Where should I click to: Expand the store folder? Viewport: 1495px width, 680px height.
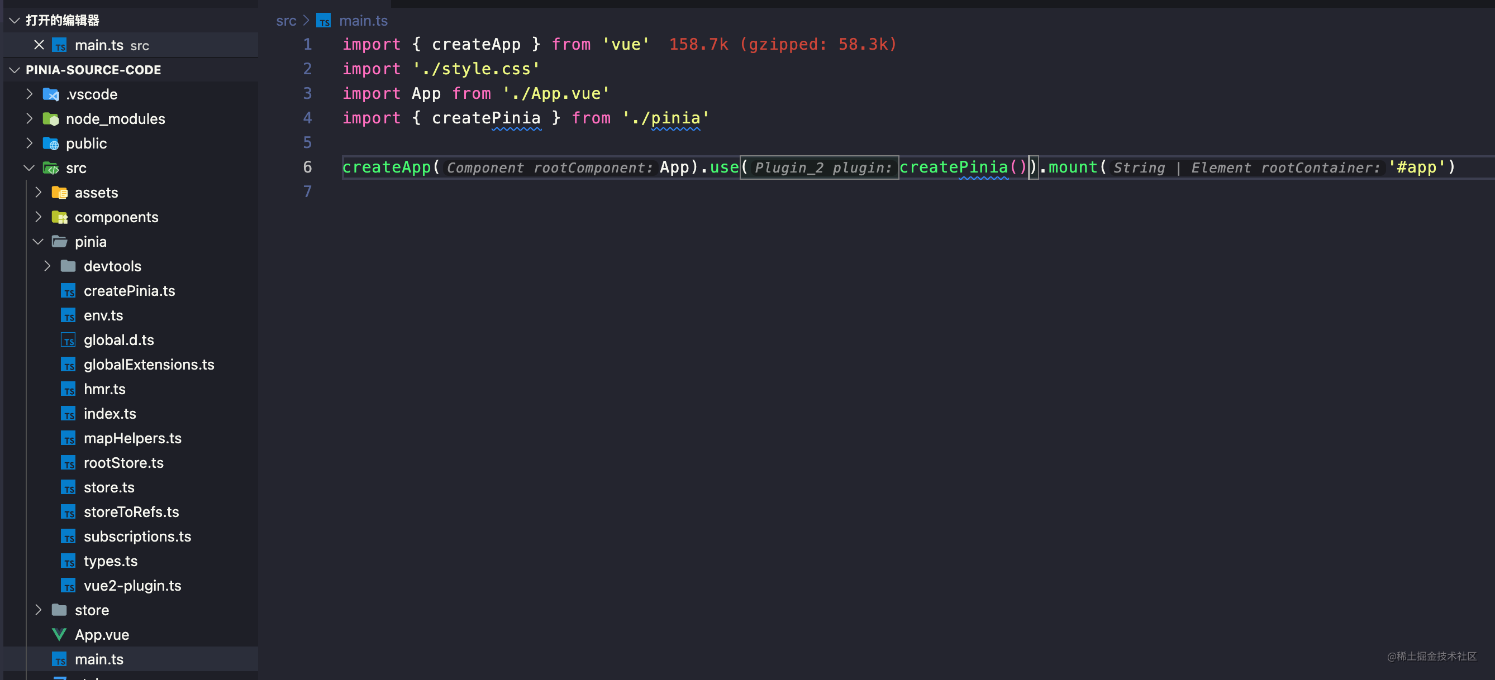[39, 610]
